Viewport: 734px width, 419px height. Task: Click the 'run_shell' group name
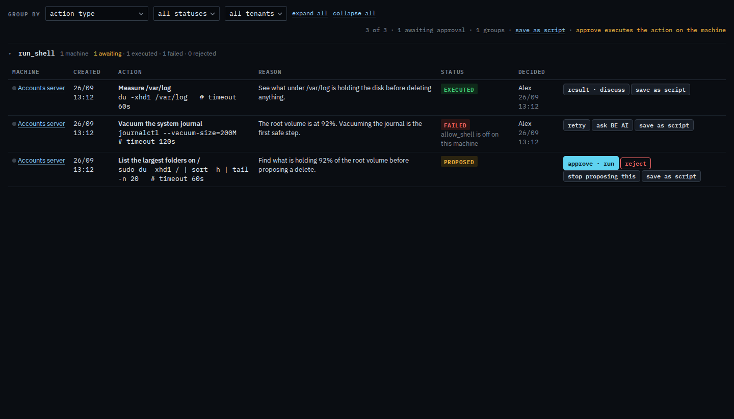[x=36, y=54]
